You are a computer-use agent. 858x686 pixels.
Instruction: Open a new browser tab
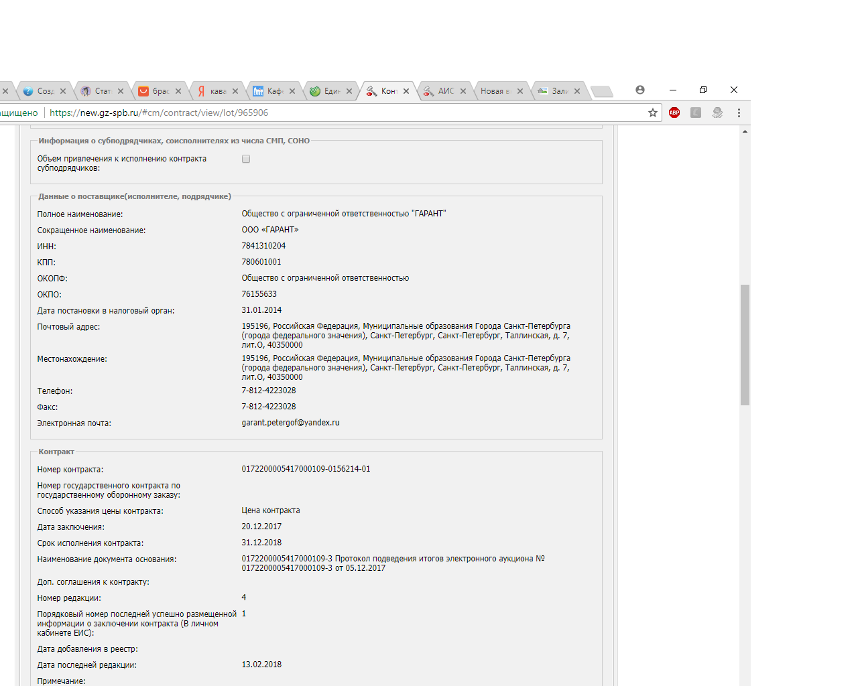pos(602,92)
